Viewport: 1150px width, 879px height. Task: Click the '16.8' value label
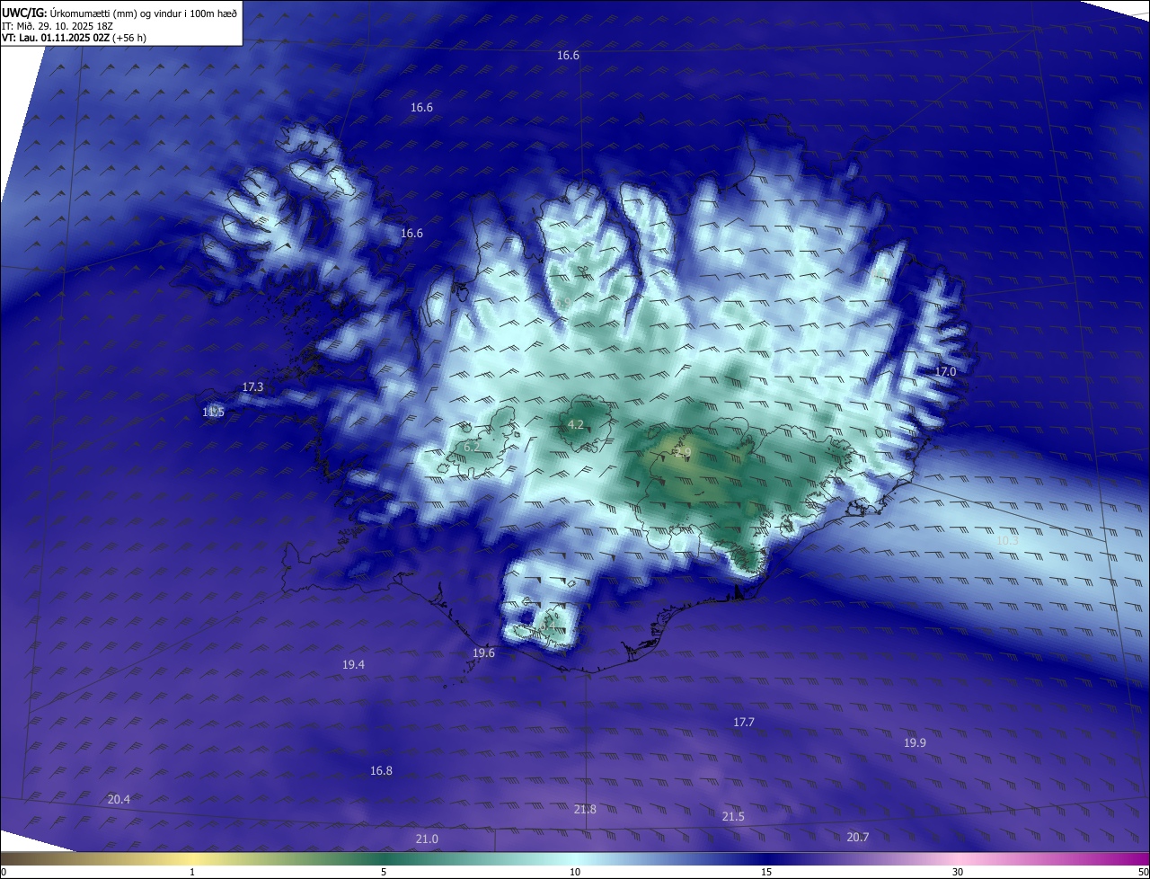(x=381, y=771)
